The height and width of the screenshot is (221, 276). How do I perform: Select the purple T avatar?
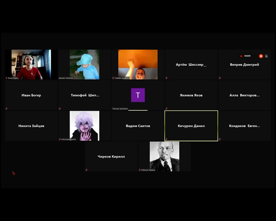coord(138,95)
